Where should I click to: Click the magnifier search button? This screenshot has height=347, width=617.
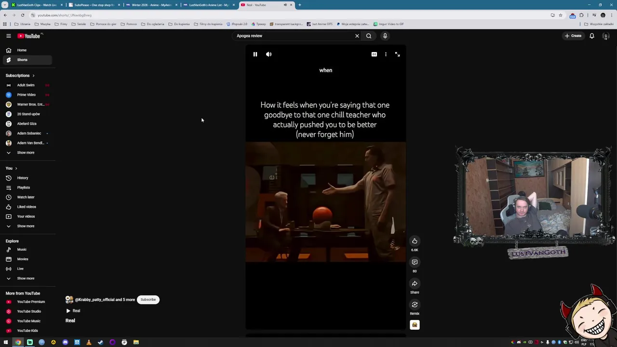369,36
